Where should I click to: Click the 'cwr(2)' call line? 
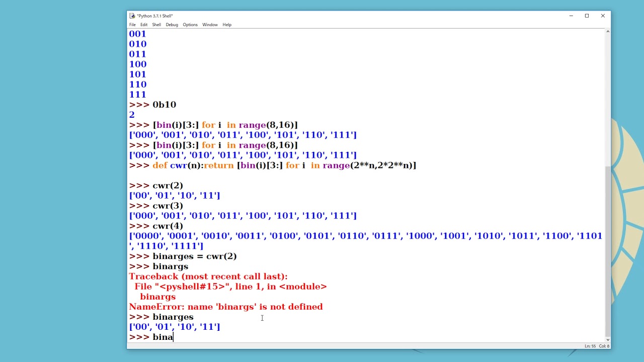point(156,186)
